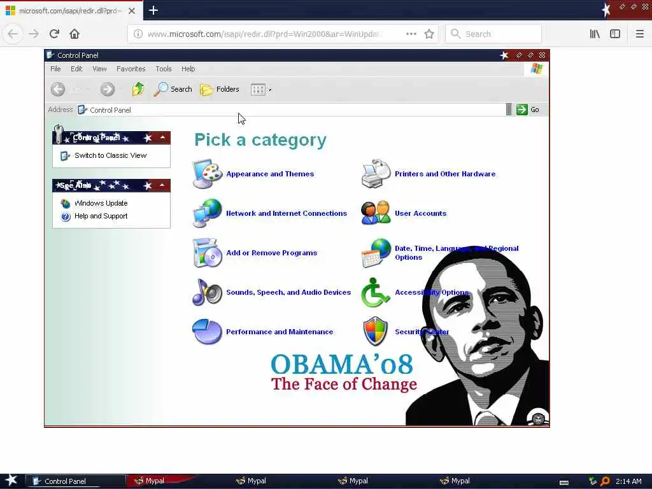Click the browser Search box
652x489 pixels.
pos(493,34)
